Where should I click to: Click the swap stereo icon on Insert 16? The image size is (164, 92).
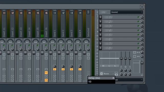(46, 58)
